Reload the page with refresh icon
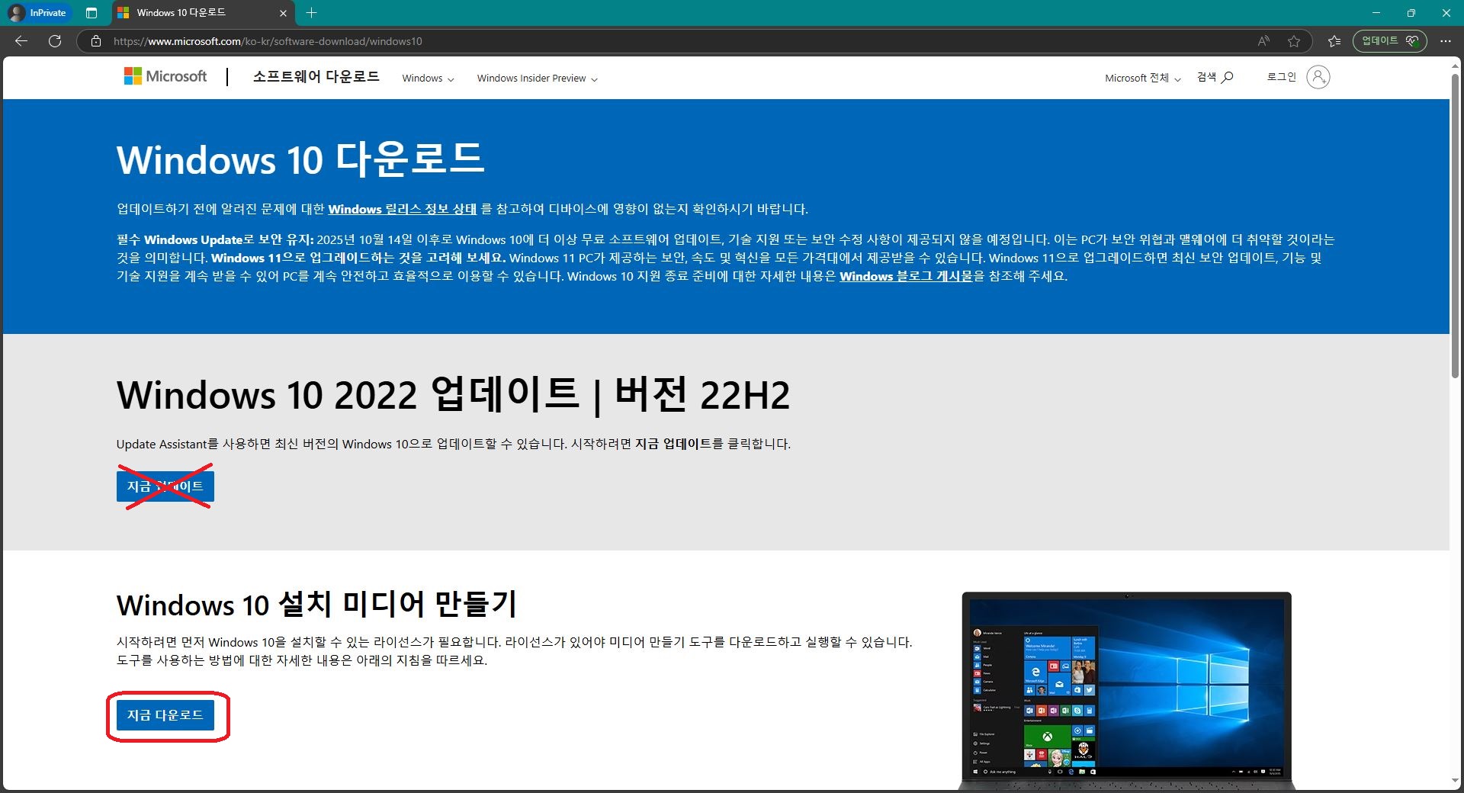This screenshot has height=793, width=1464. (55, 41)
